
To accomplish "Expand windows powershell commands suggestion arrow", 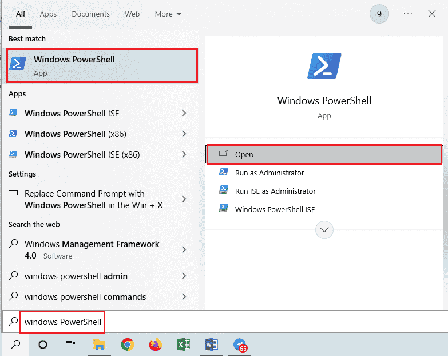I will pyautogui.click(x=184, y=296).
